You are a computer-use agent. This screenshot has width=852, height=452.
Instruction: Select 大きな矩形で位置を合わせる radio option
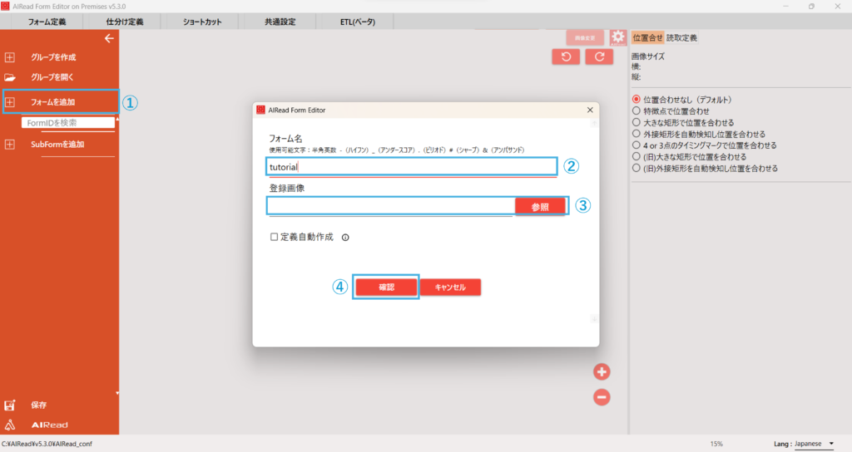pos(637,122)
